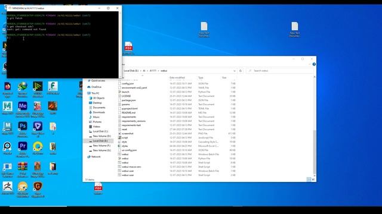This screenshot has width=382, height=214.
Task: Launch Adobe Photoshop from desktop
Action: [x=23, y=126]
